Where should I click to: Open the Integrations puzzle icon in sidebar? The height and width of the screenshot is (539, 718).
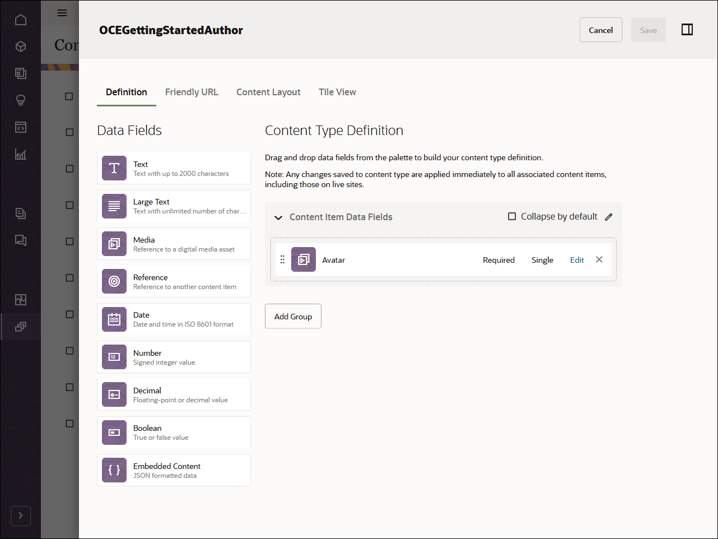pyautogui.click(x=21, y=300)
